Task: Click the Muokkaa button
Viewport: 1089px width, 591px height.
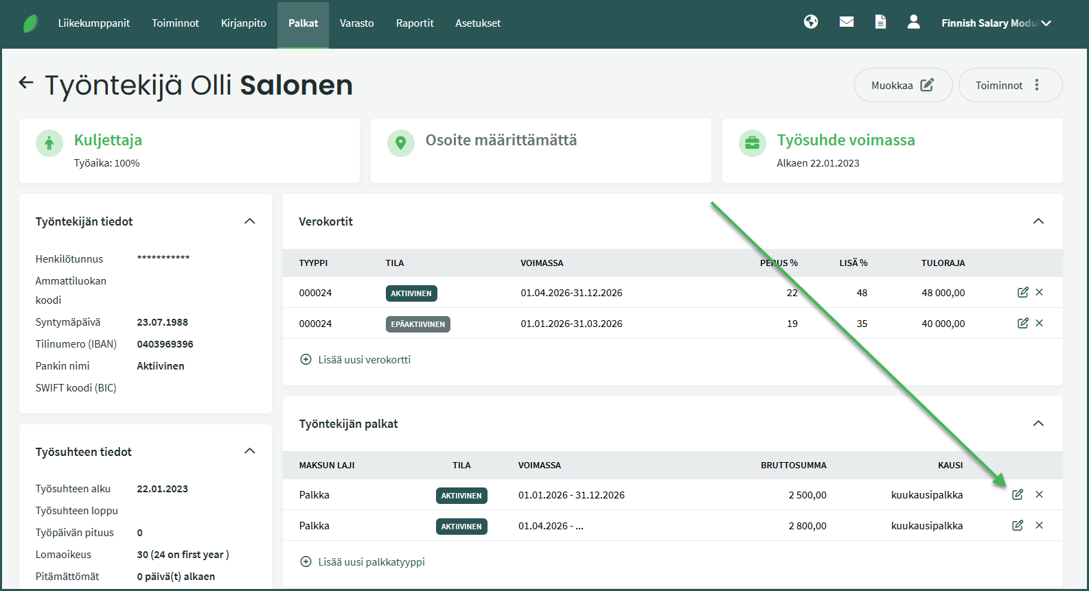Action: pyautogui.click(x=902, y=85)
